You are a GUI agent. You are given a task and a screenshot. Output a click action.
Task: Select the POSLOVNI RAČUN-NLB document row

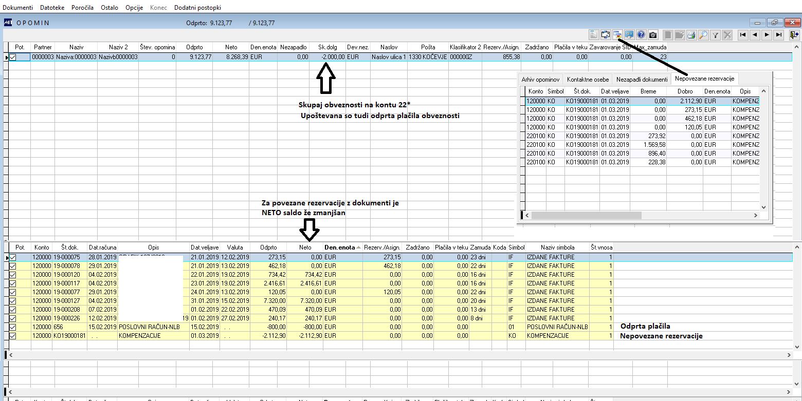[x=308, y=327]
